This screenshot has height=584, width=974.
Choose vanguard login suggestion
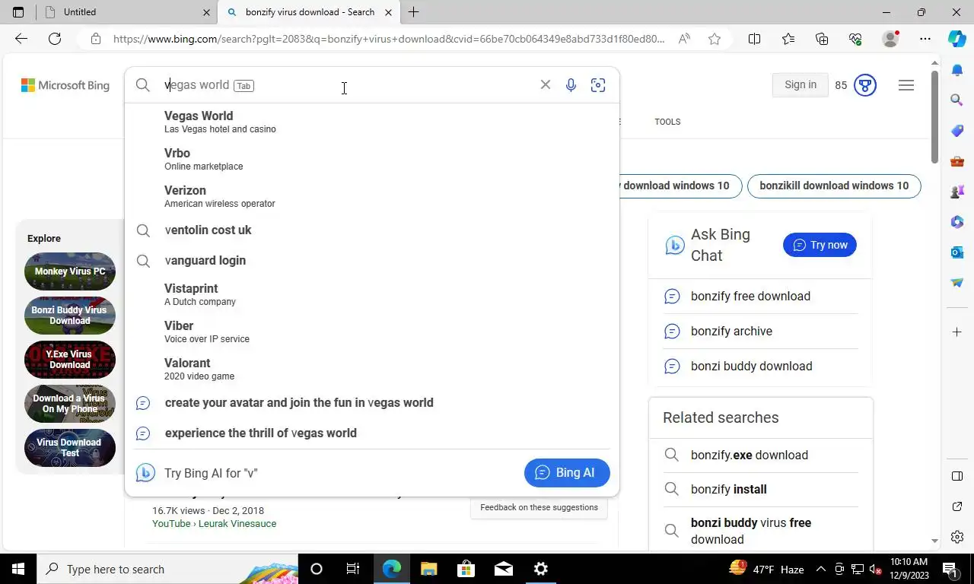(x=371, y=260)
